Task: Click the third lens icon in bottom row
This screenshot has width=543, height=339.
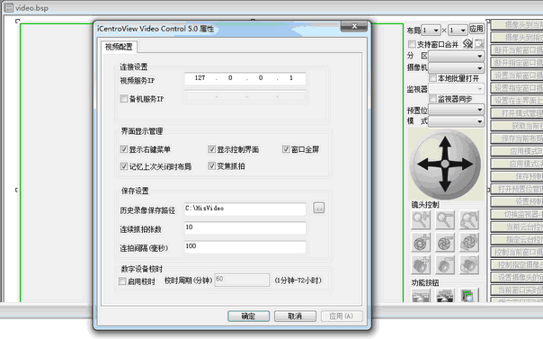Action: [x=469, y=265]
